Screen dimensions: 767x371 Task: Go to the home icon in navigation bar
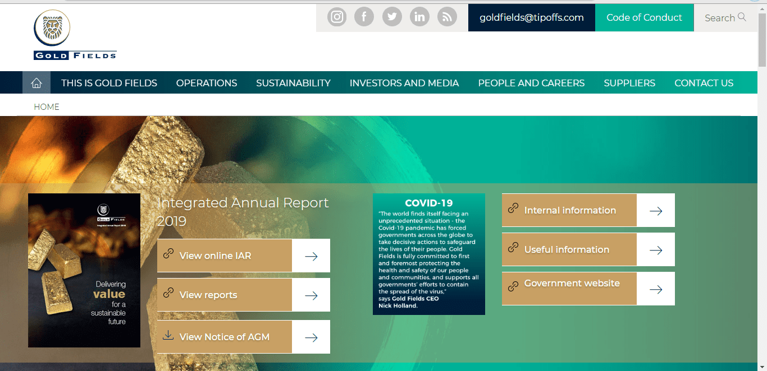[36, 83]
